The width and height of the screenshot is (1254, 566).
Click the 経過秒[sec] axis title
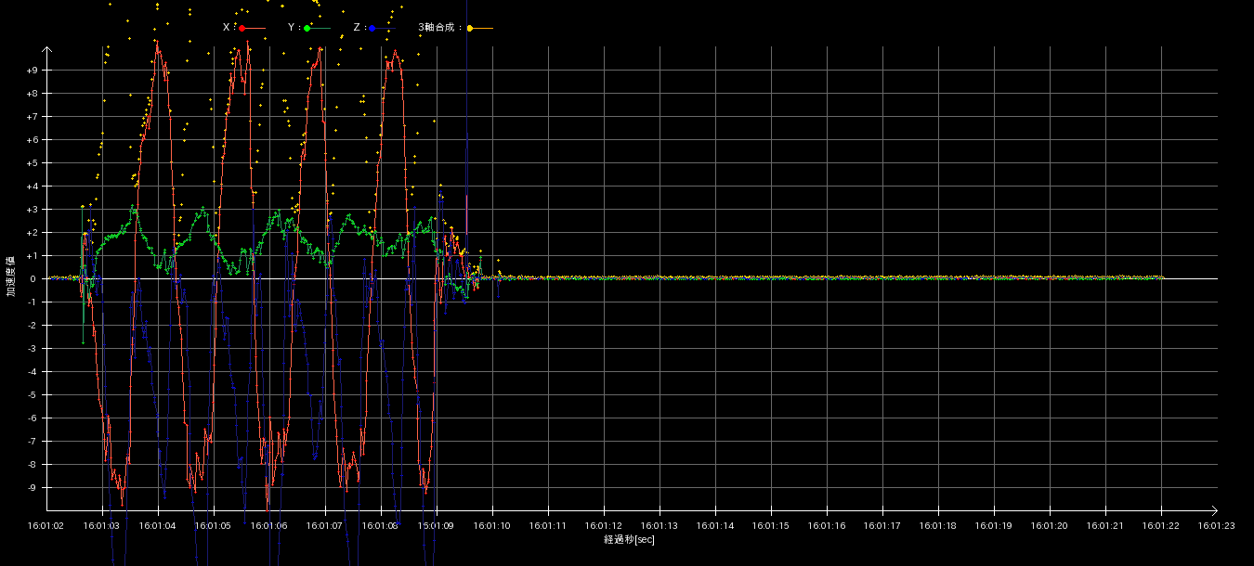coord(629,539)
